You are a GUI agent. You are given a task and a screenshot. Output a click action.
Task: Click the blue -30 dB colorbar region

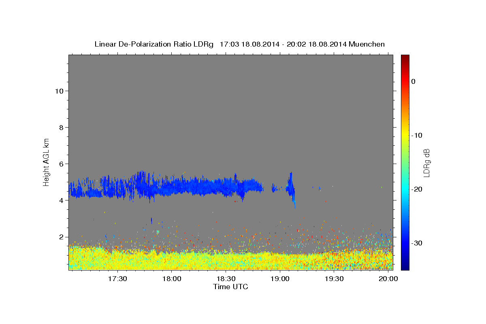[405, 243]
